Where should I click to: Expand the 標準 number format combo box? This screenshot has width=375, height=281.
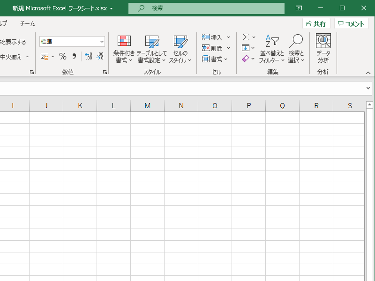coord(102,42)
